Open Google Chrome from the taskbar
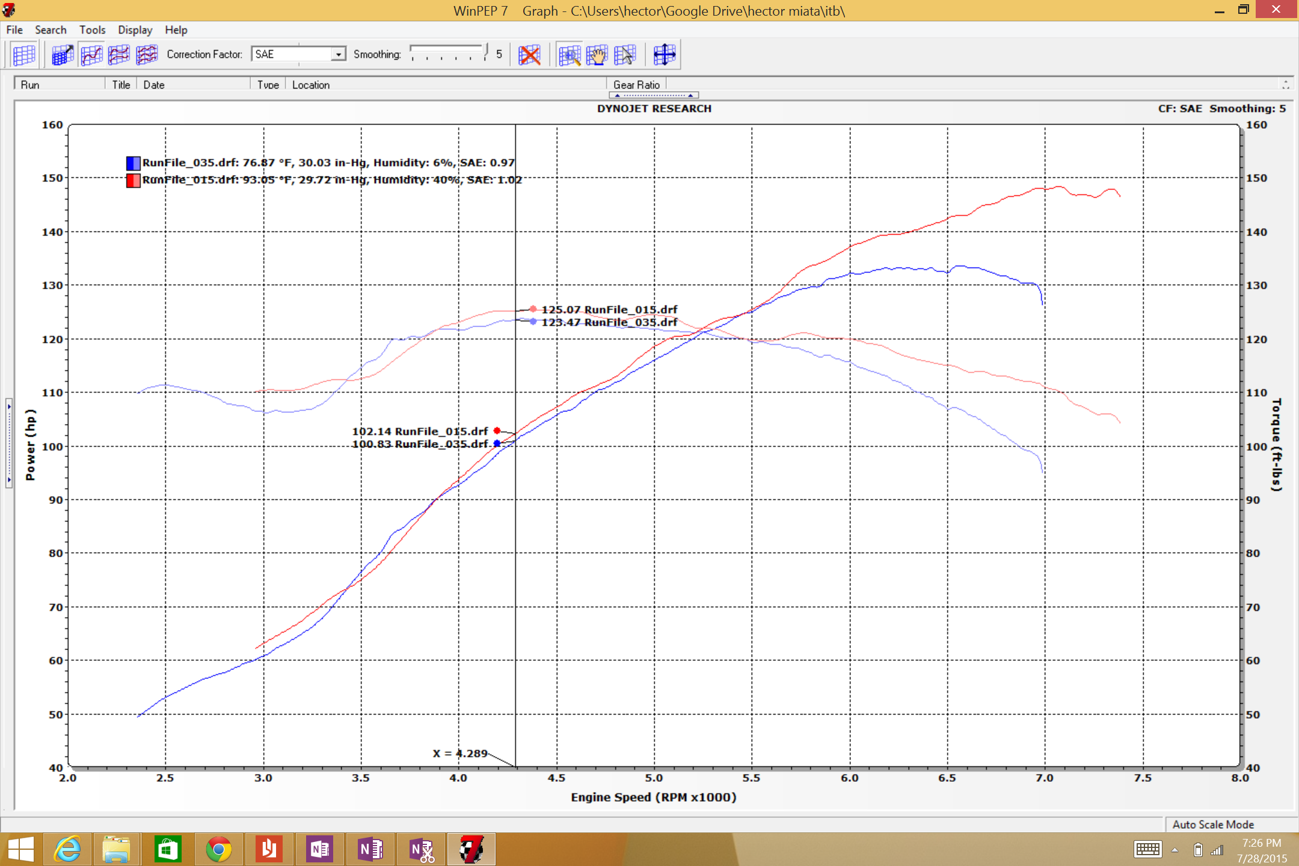This screenshot has height=866, width=1299. pyautogui.click(x=218, y=849)
